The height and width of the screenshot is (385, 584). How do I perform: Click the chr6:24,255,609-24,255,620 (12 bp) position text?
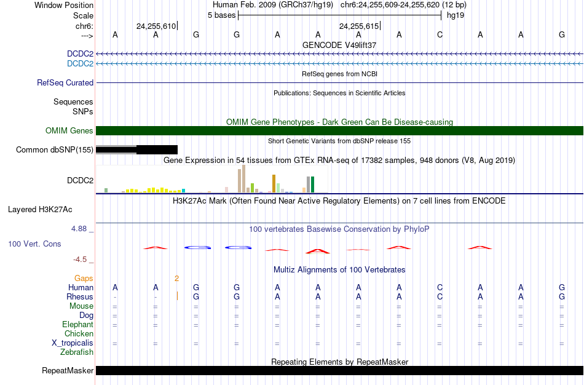(x=403, y=5)
